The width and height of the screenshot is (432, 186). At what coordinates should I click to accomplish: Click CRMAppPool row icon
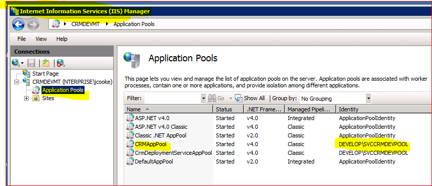(x=130, y=144)
